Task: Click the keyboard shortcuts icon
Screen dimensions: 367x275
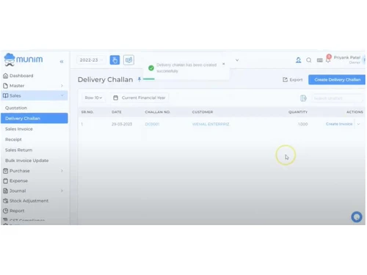Action: tap(319, 60)
